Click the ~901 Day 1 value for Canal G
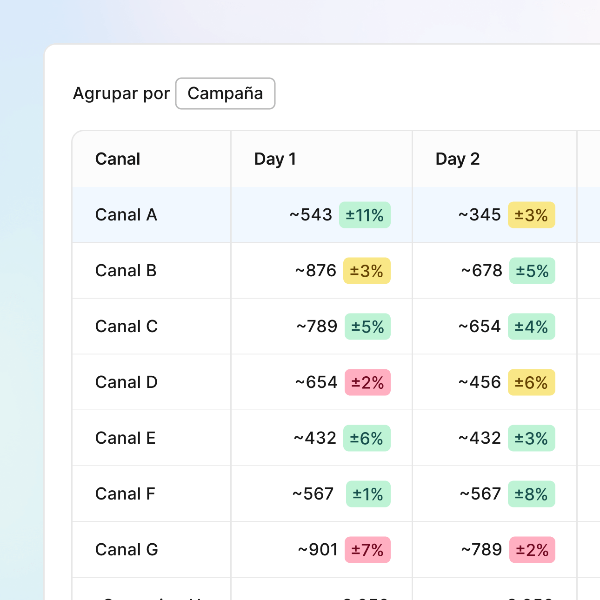This screenshot has height=600, width=600. click(x=318, y=550)
